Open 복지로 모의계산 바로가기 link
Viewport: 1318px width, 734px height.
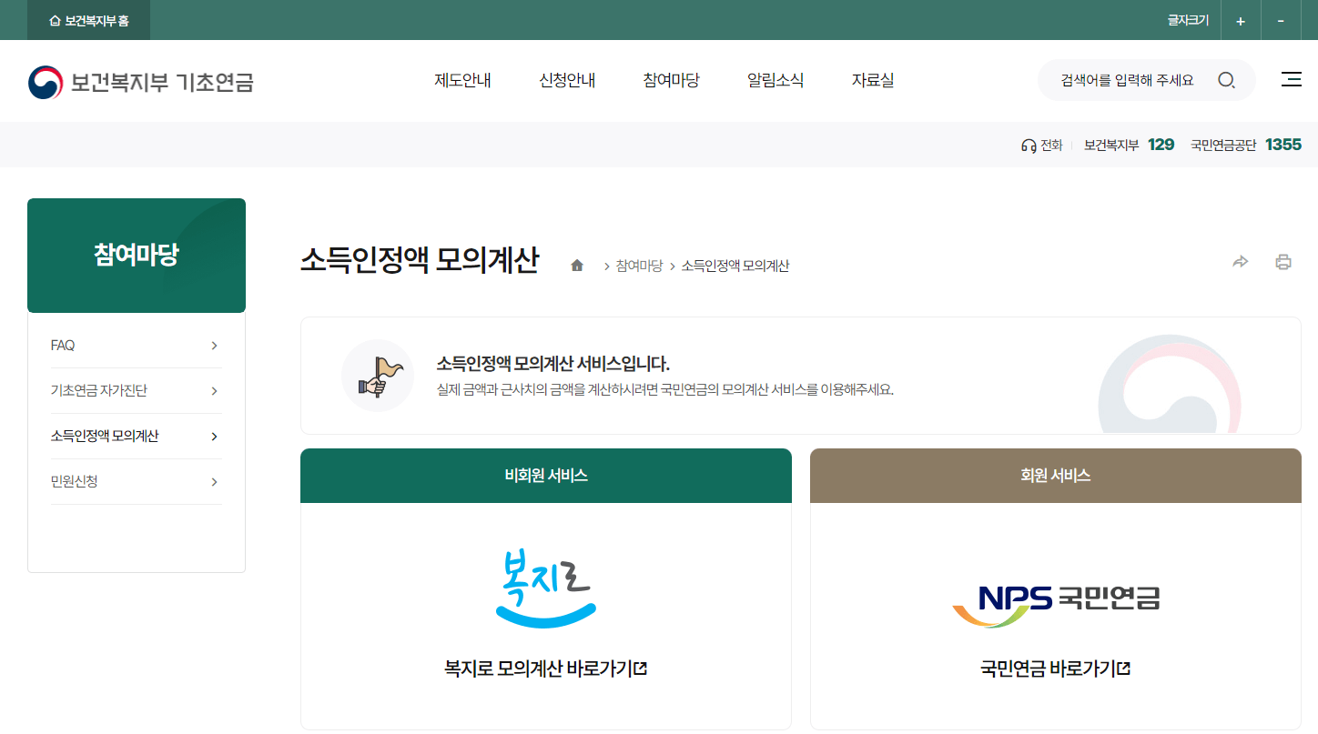coord(545,668)
